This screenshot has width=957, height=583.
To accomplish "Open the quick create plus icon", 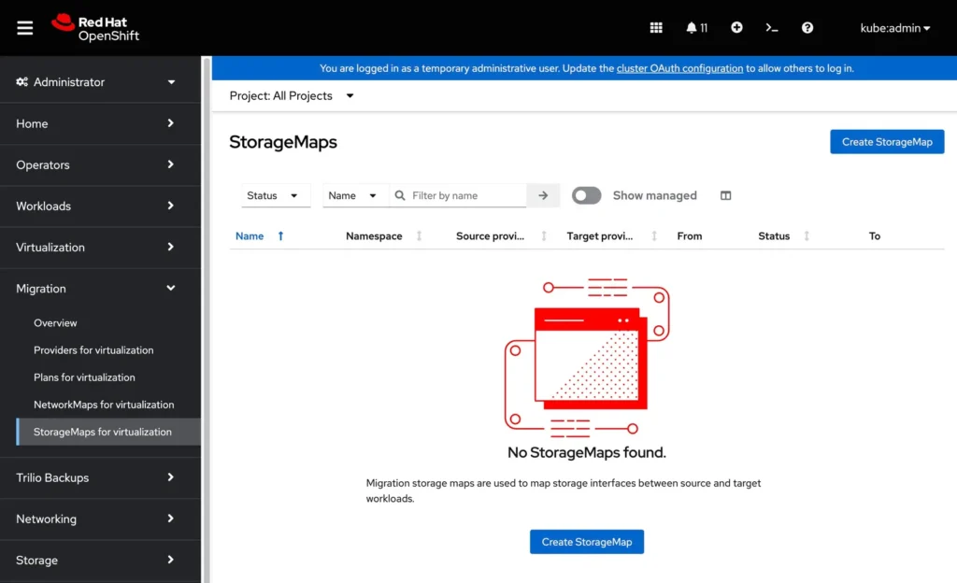I will click(x=736, y=27).
